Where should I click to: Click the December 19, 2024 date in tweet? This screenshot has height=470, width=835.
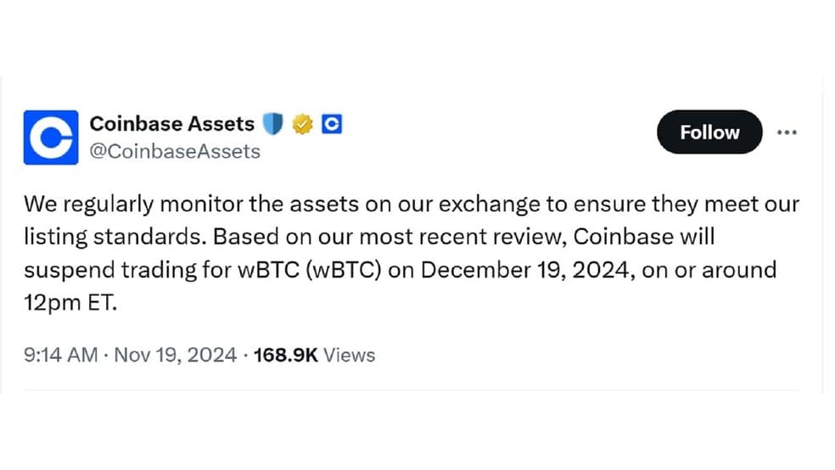click(x=527, y=270)
